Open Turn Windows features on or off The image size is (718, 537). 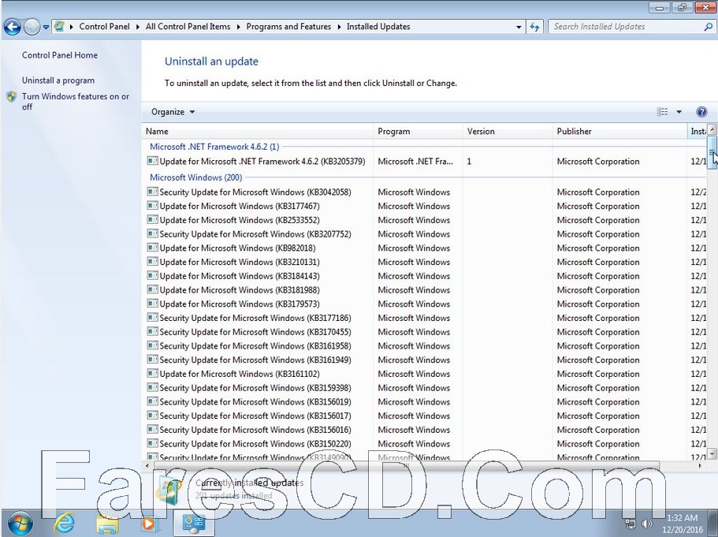point(76,101)
